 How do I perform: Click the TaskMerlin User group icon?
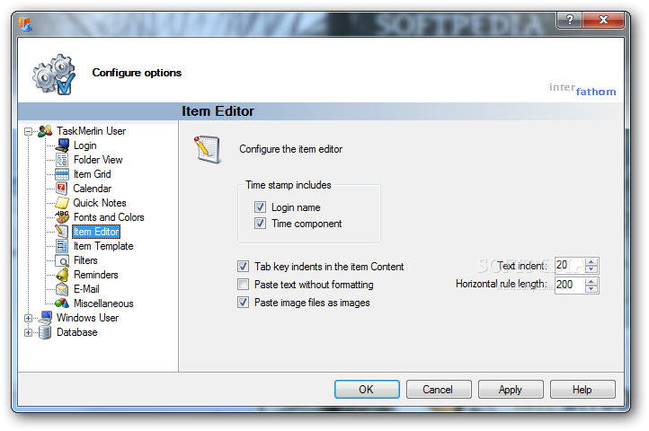click(45, 131)
